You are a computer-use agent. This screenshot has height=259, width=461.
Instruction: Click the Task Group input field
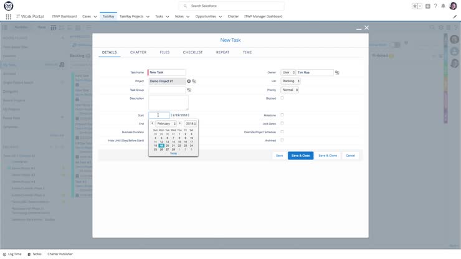[167, 90]
